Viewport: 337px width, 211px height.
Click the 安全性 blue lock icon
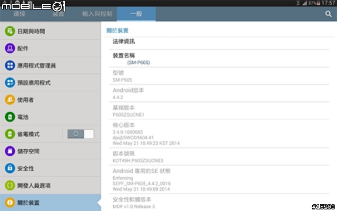[10, 168]
